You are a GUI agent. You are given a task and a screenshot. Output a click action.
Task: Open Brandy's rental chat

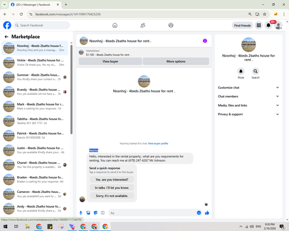(35, 92)
